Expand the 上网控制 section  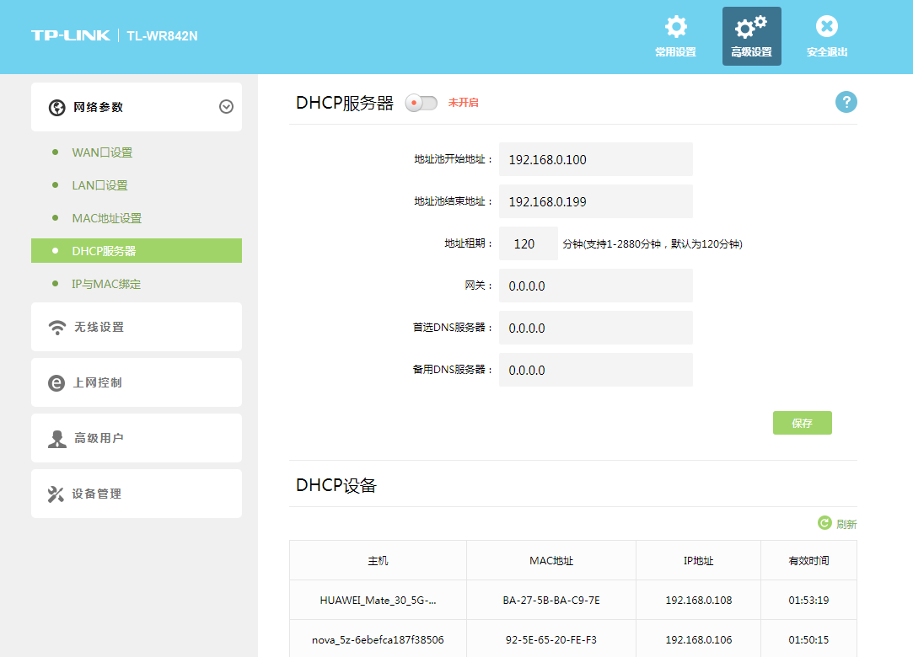136,382
